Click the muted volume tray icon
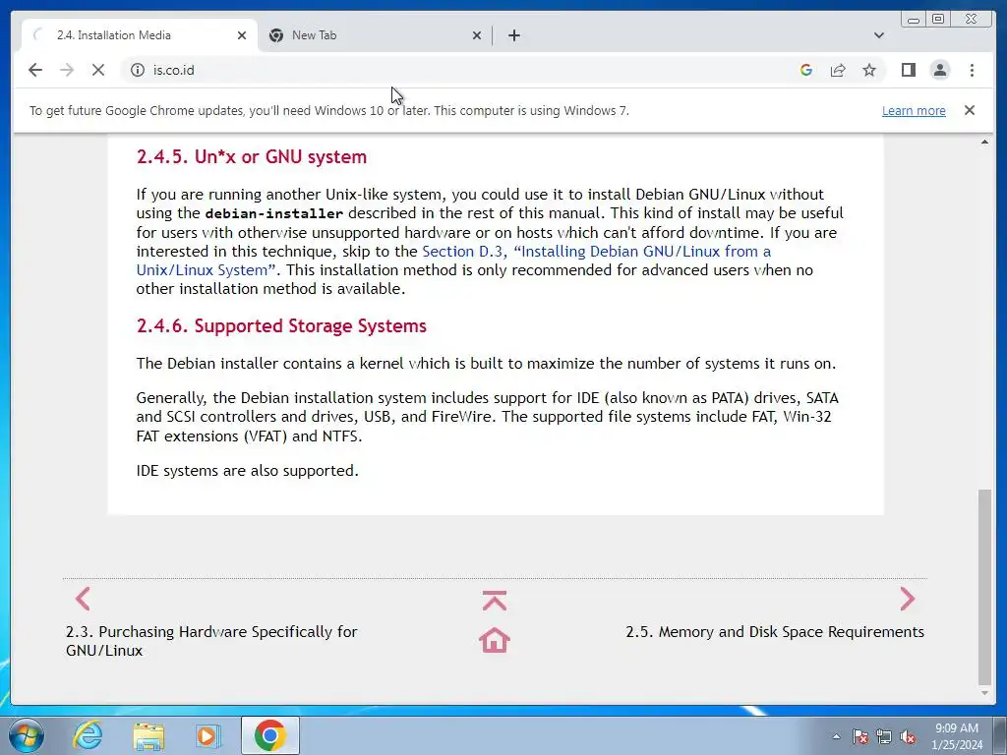Screen dimensions: 1007x755 tap(908, 736)
